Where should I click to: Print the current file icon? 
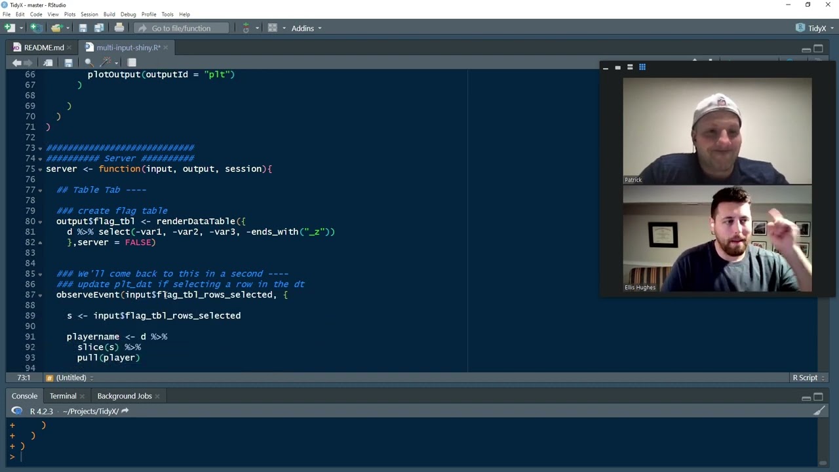[x=119, y=28]
